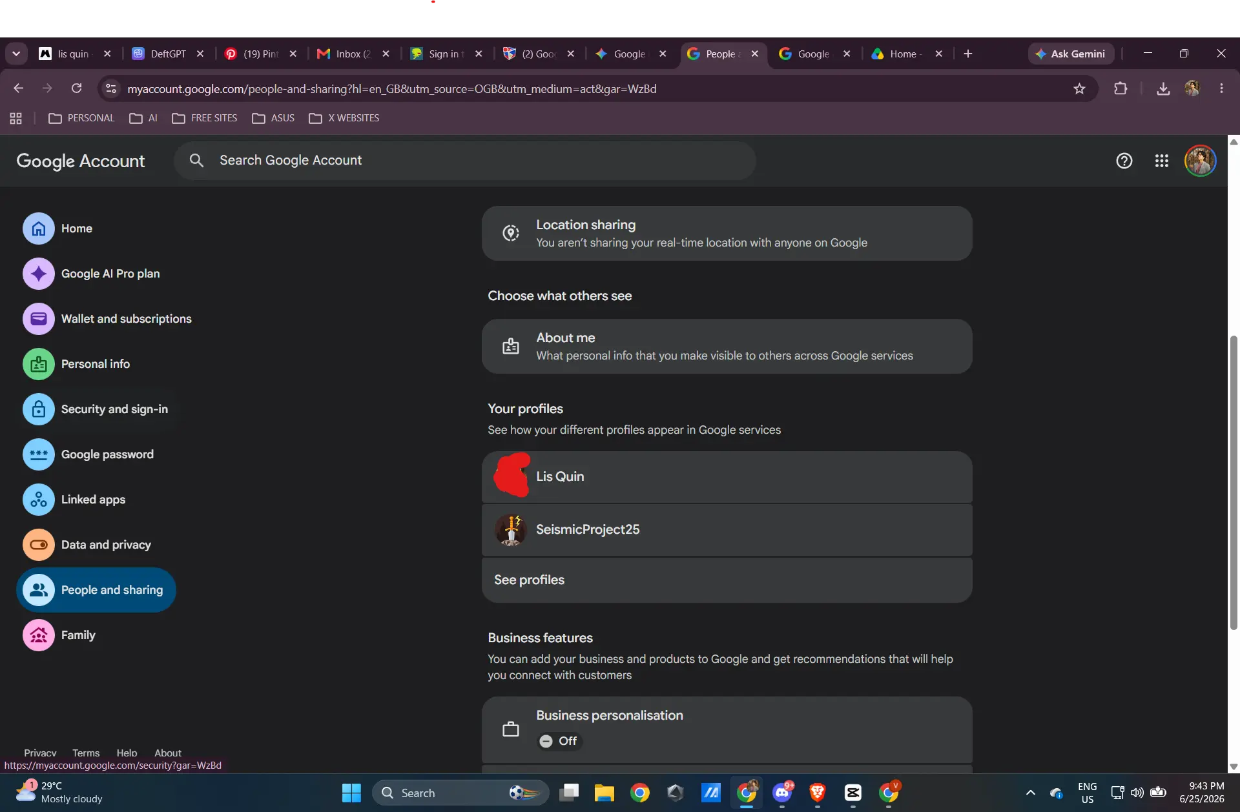Viewport: 1240px width, 812px height.
Task: Close the DeftGPT tab
Action: click(x=200, y=54)
